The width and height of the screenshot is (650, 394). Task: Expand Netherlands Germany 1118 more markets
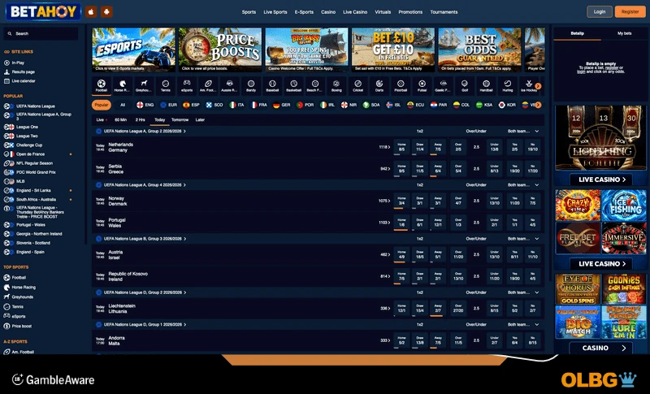point(384,147)
